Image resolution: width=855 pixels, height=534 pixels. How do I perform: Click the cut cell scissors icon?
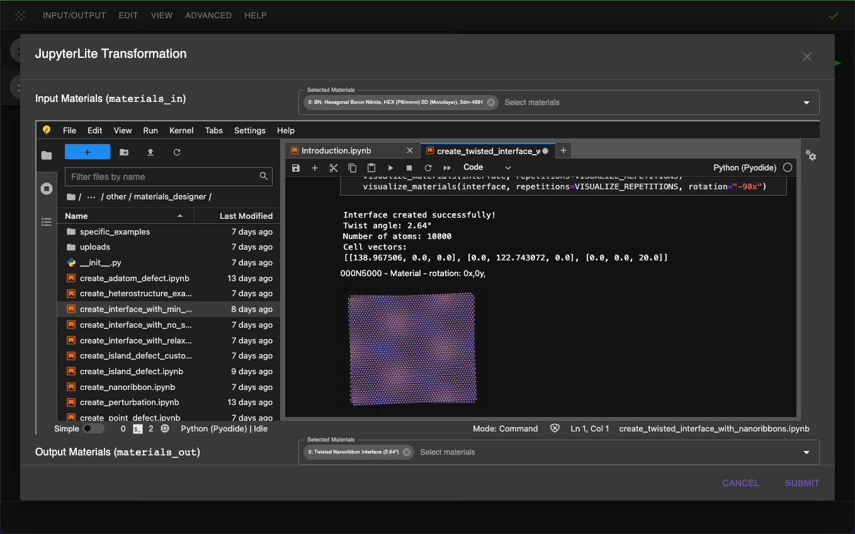coord(334,168)
